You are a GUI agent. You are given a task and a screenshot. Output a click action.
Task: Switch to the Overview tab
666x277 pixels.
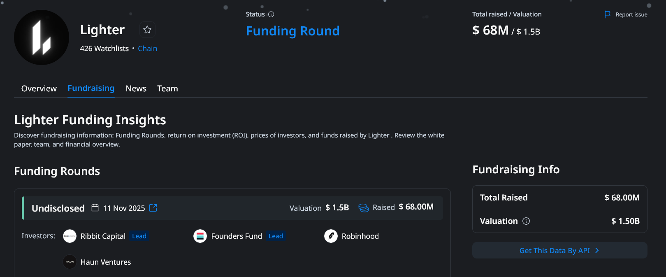pos(39,88)
